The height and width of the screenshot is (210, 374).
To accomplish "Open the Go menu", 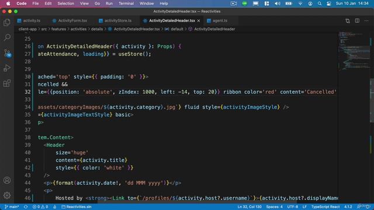I will 97,3.
